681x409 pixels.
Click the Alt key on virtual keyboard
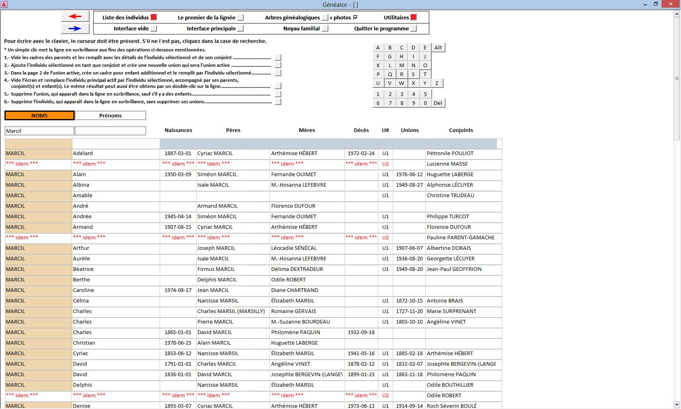[438, 47]
